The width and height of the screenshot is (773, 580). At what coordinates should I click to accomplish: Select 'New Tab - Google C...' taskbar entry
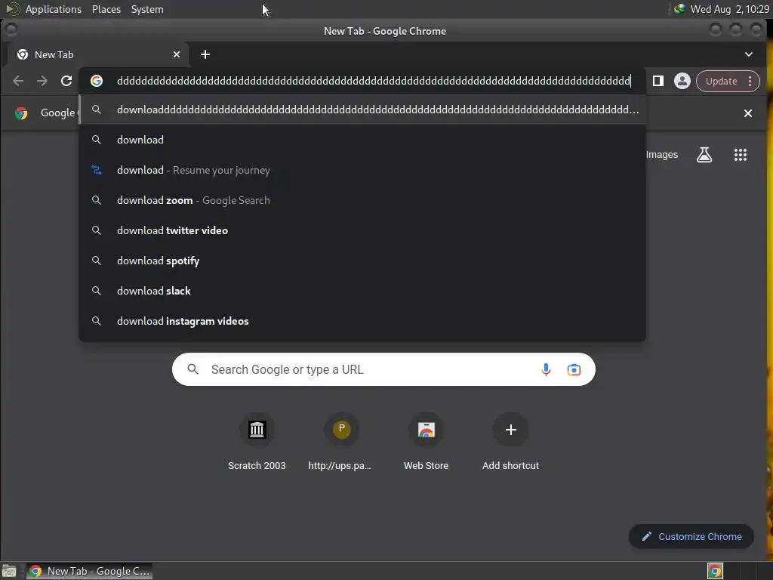pyautogui.click(x=89, y=571)
